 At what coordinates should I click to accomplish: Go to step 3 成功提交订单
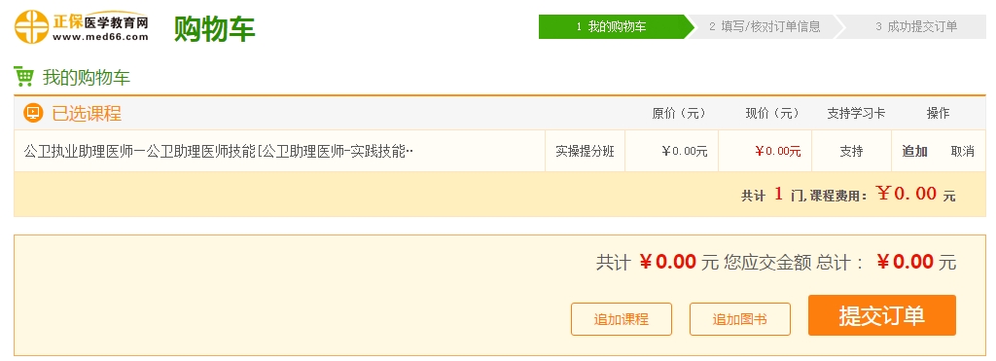tap(916, 26)
